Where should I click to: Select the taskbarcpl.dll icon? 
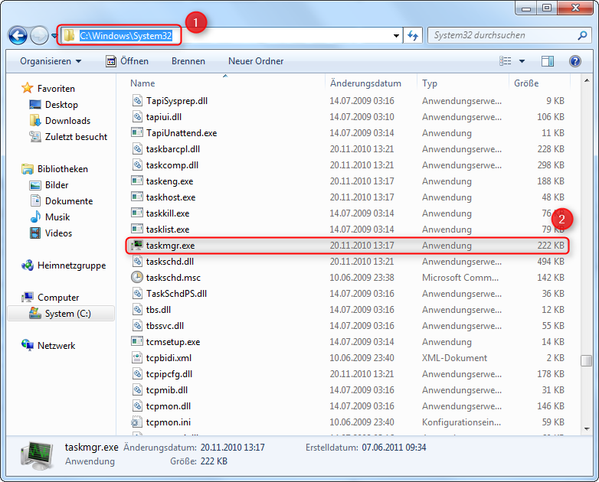tap(137, 149)
